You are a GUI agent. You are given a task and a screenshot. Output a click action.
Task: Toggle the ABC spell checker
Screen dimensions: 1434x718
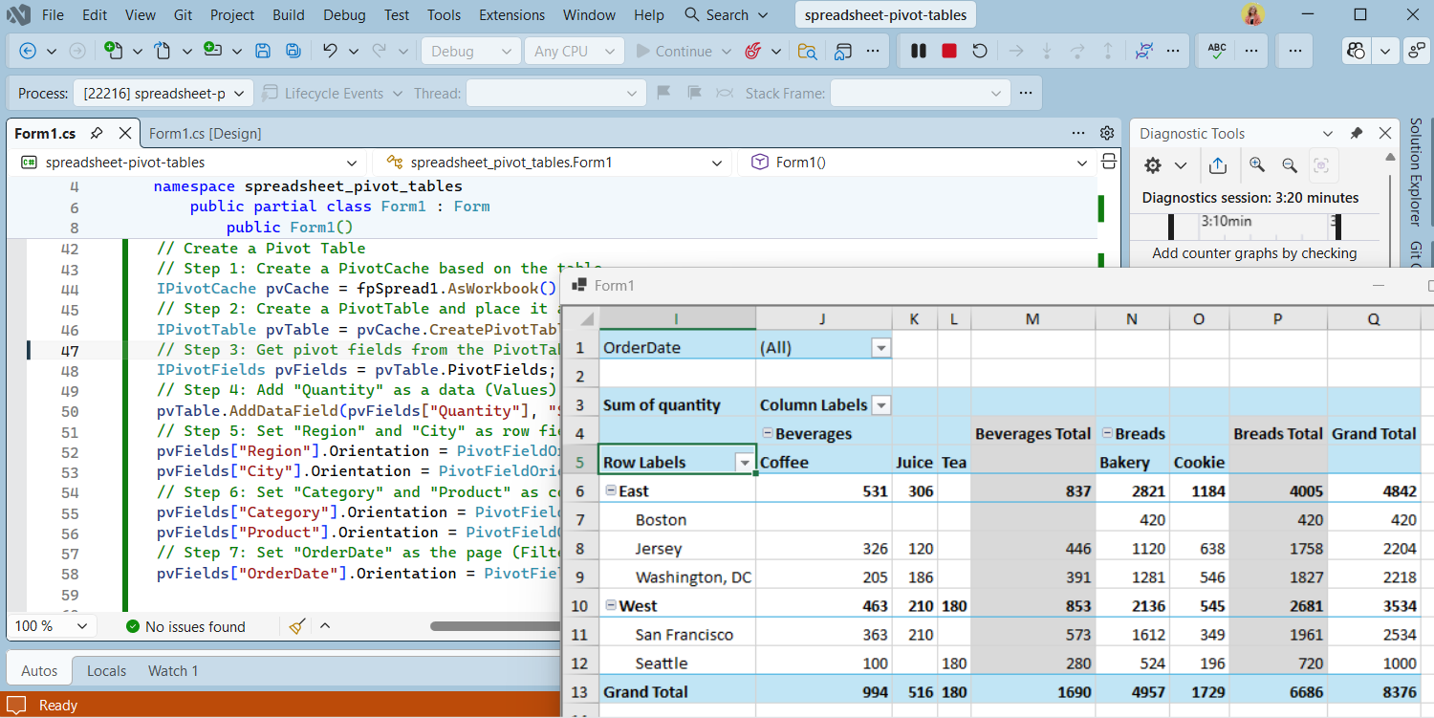pyautogui.click(x=1215, y=50)
